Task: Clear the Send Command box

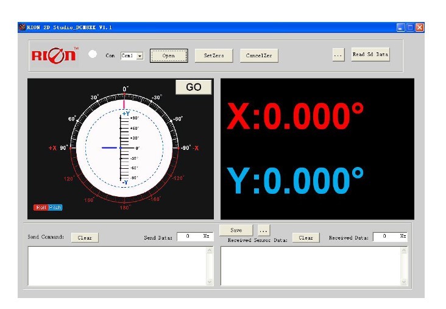Action: pyautogui.click(x=85, y=238)
